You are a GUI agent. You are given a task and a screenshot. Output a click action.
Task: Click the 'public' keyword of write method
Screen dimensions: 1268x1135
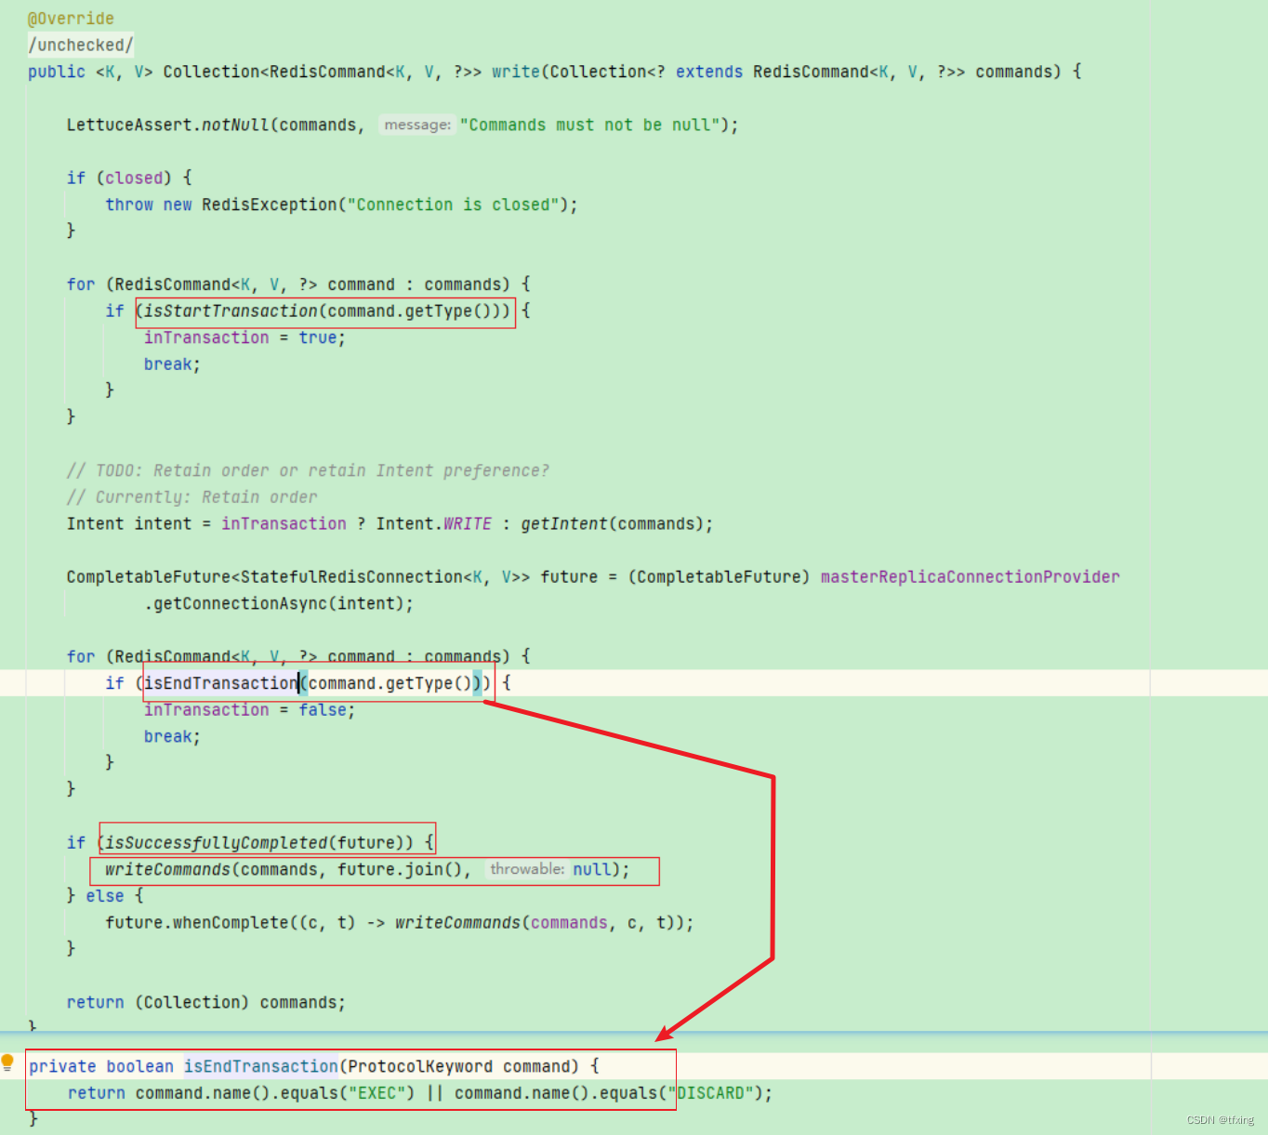(57, 72)
